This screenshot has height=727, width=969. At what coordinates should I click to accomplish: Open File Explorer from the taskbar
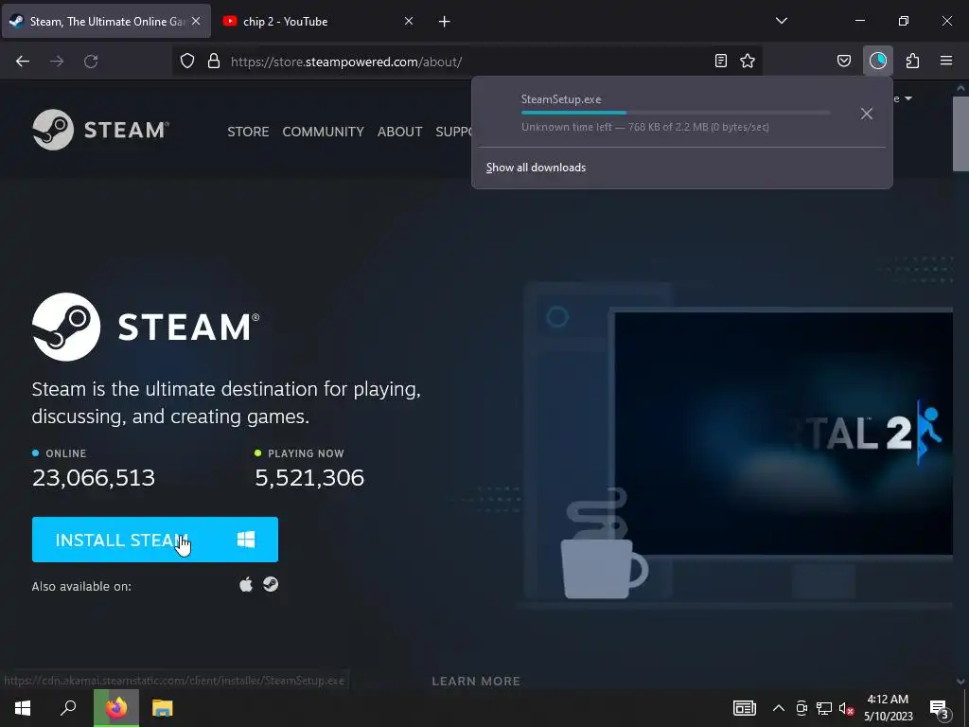click(163, 708)
